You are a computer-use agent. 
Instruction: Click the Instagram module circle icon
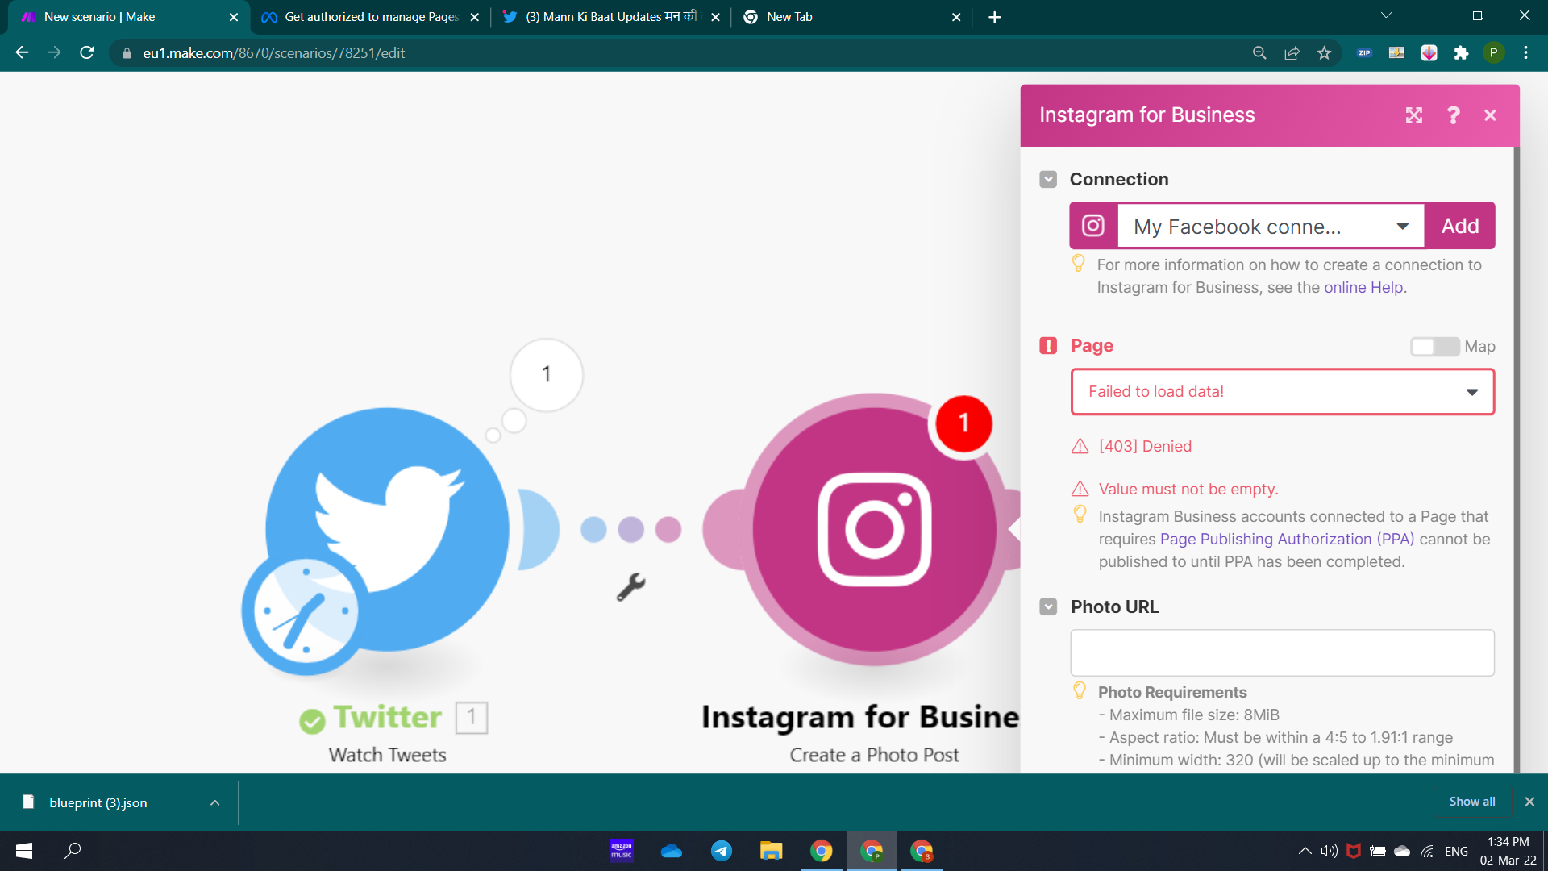(x=874, y=529)
